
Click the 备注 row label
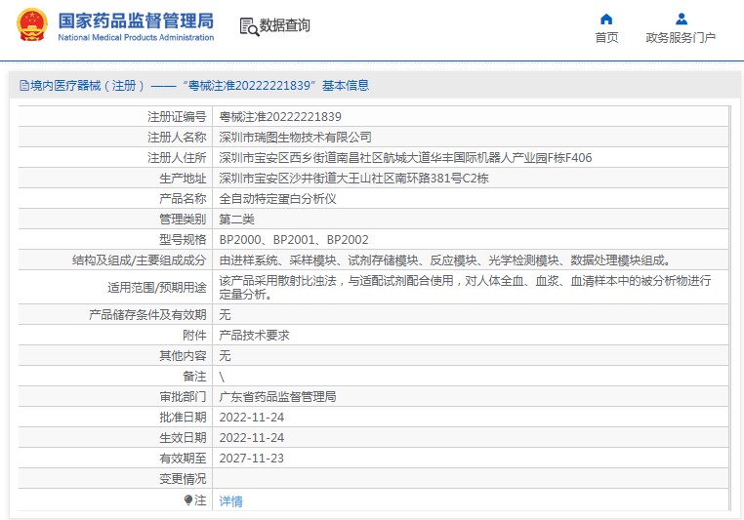[194, 377]
